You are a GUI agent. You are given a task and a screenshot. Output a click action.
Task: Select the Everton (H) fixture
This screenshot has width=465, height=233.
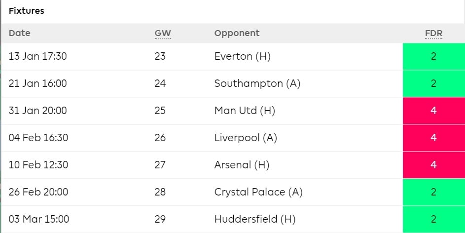coord(242,56)
